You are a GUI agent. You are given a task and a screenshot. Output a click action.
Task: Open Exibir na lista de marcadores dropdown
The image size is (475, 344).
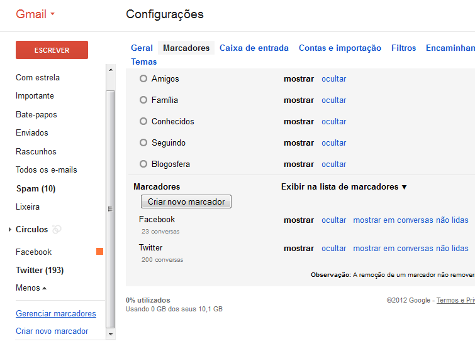coord(344,187)
